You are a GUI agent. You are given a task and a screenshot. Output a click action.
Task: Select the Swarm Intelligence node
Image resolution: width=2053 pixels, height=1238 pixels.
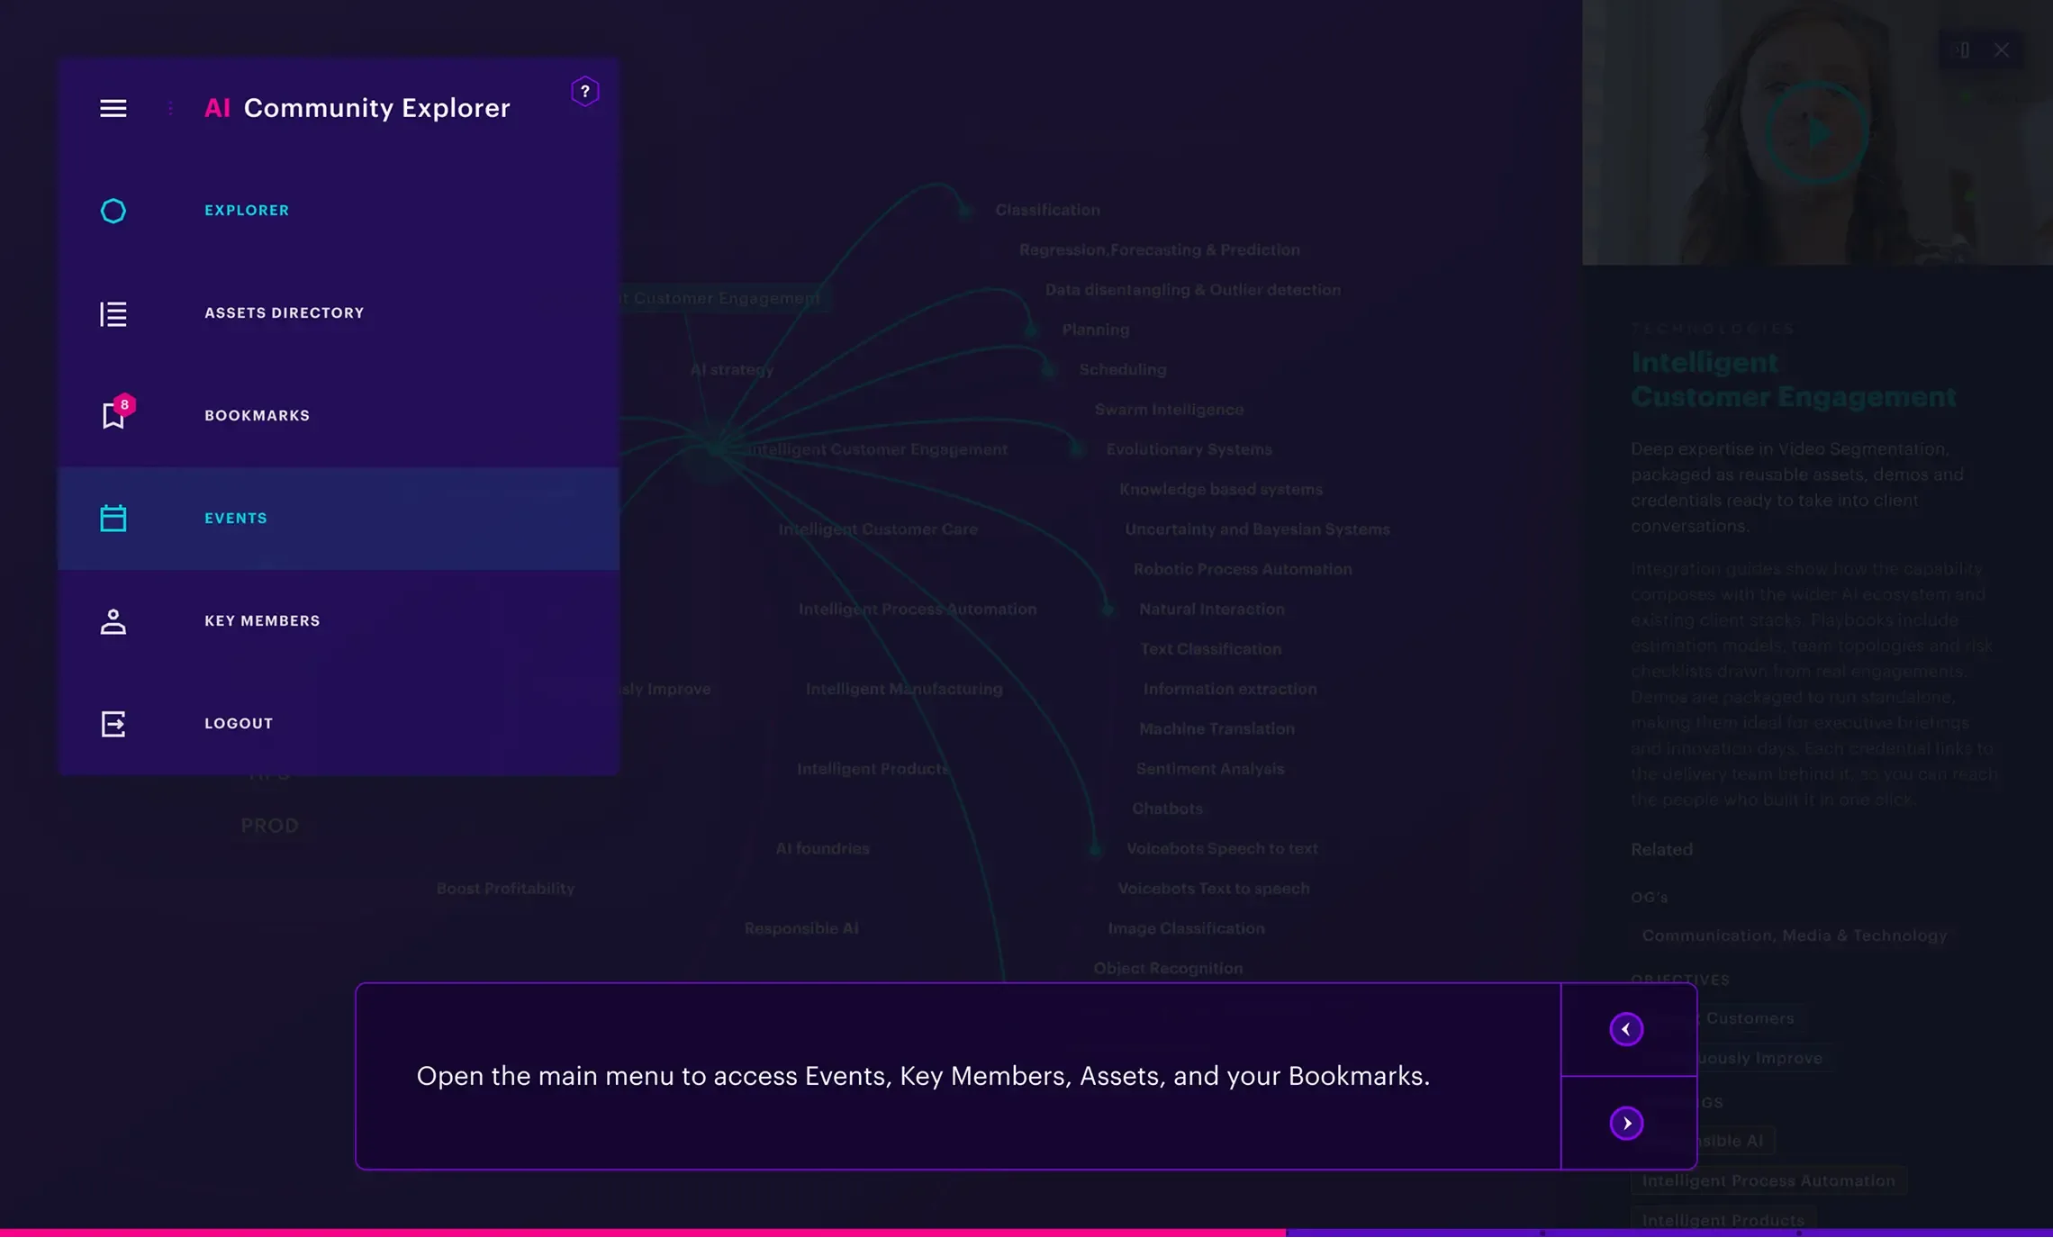coord(1169,410)
